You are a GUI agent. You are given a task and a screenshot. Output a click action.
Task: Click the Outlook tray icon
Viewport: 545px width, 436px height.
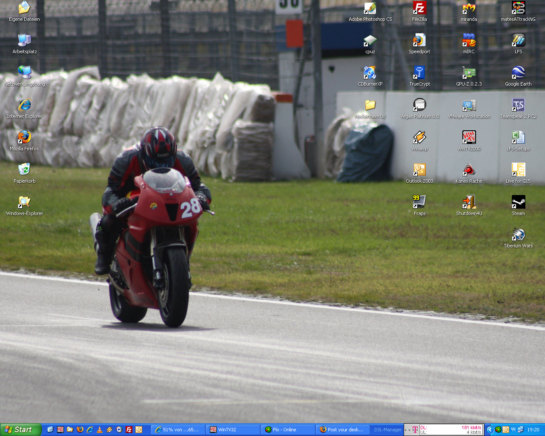coord(505,430)
